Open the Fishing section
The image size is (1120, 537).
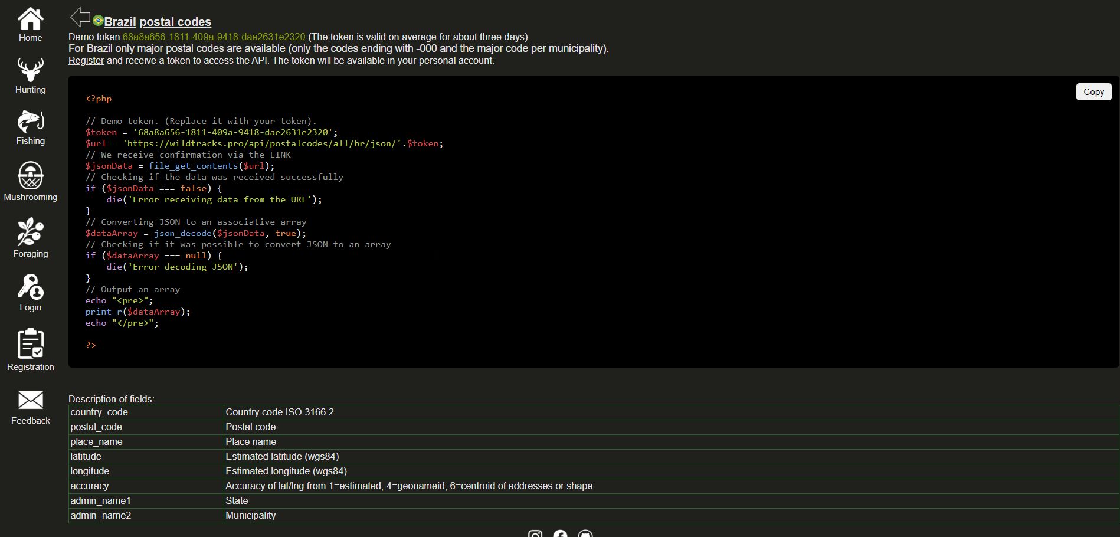pos(30,122)
